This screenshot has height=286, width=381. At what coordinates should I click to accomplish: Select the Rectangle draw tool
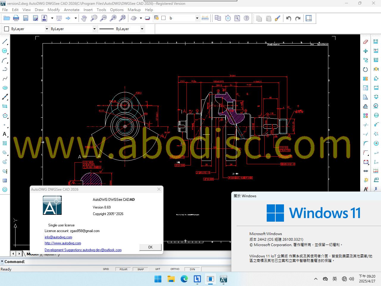[5, 106]
